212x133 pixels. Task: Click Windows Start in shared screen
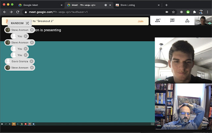click(2, 124)
